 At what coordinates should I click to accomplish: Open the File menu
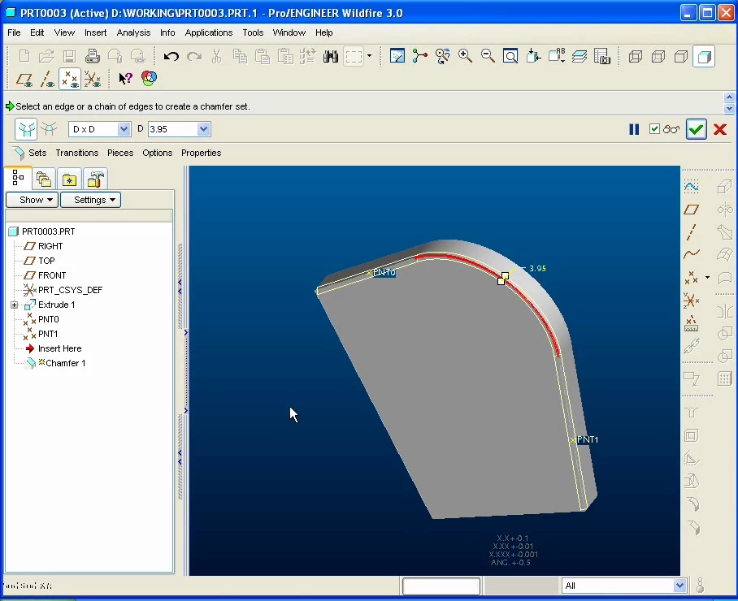tap(14, 32)
